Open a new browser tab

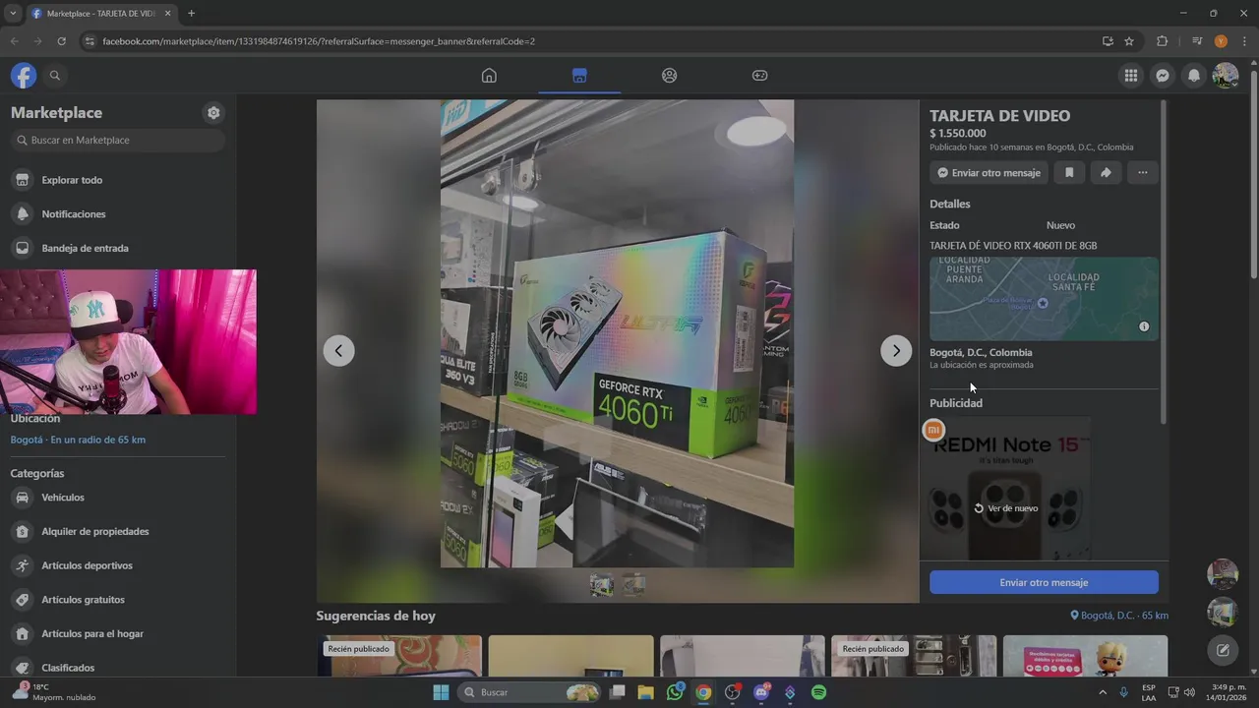pyautogui.click(x=191, y=14)
